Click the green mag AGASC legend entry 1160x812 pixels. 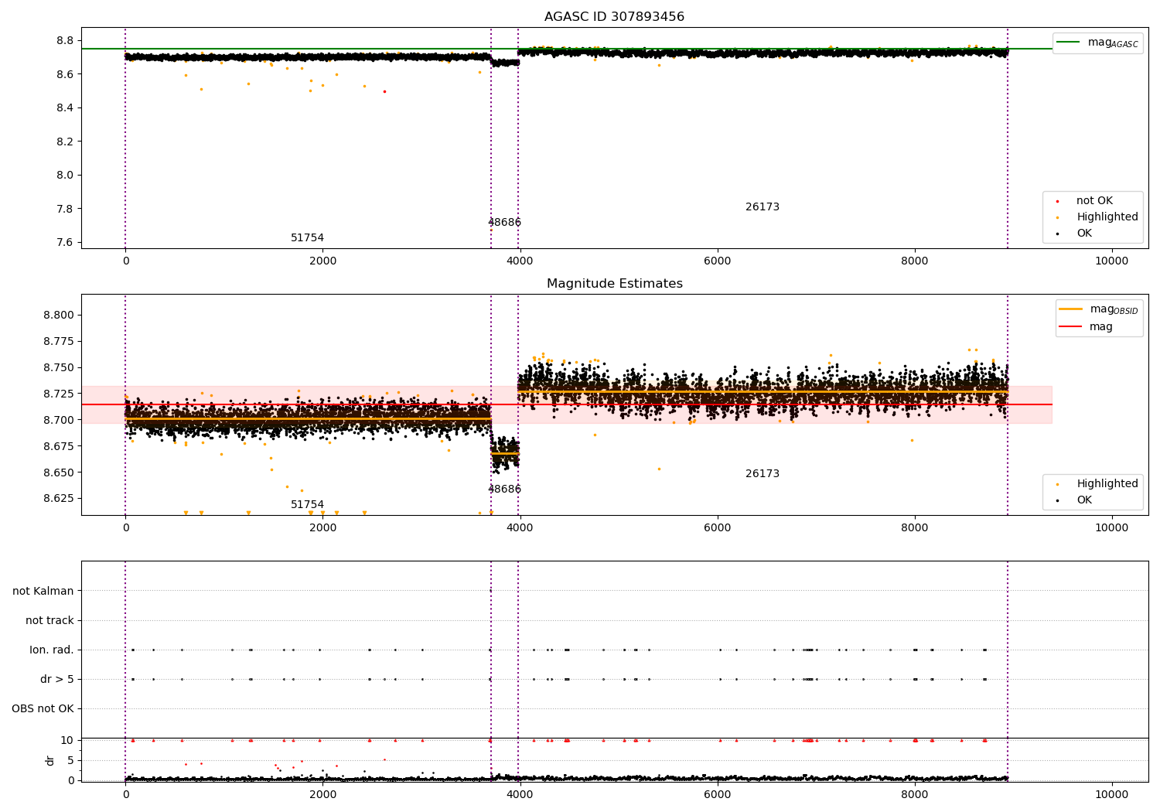(x=1097, y=43)
